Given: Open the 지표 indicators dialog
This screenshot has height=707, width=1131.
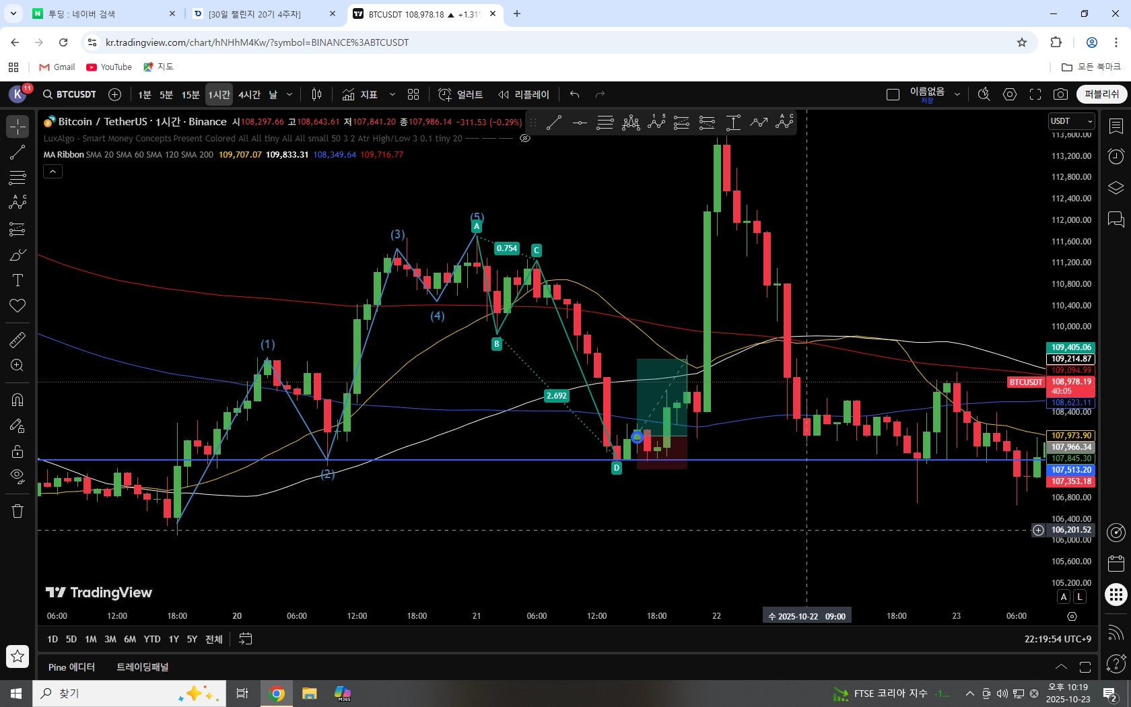Looking at the screenshot, I should 360,94.
